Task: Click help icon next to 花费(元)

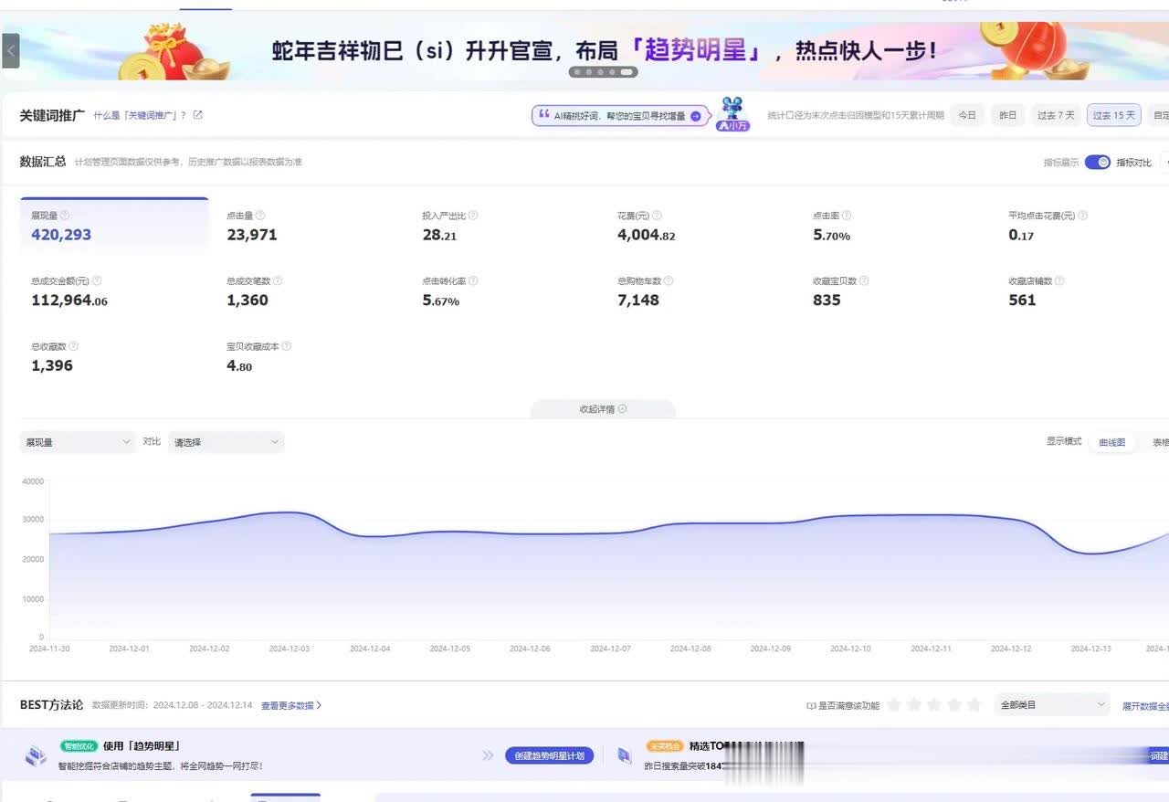Action: 658,216
